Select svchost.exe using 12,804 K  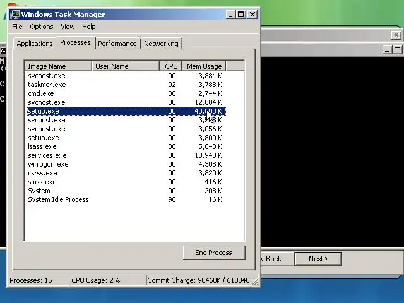126,102
